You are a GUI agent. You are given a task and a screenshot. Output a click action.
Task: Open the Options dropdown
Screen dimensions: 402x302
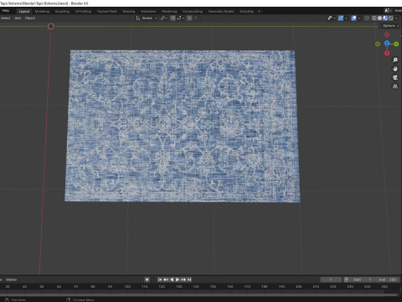point(390,26)
